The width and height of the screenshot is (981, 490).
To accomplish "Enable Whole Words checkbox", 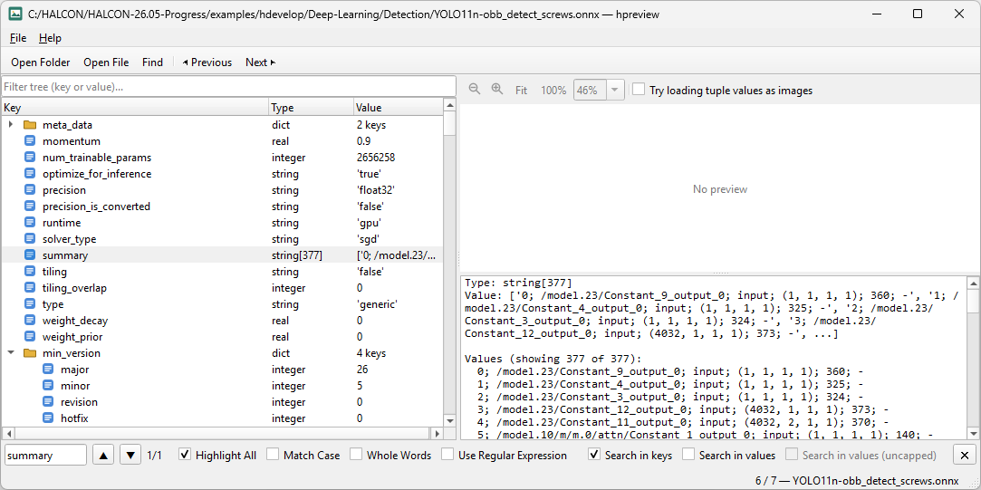I will (355, 455).
